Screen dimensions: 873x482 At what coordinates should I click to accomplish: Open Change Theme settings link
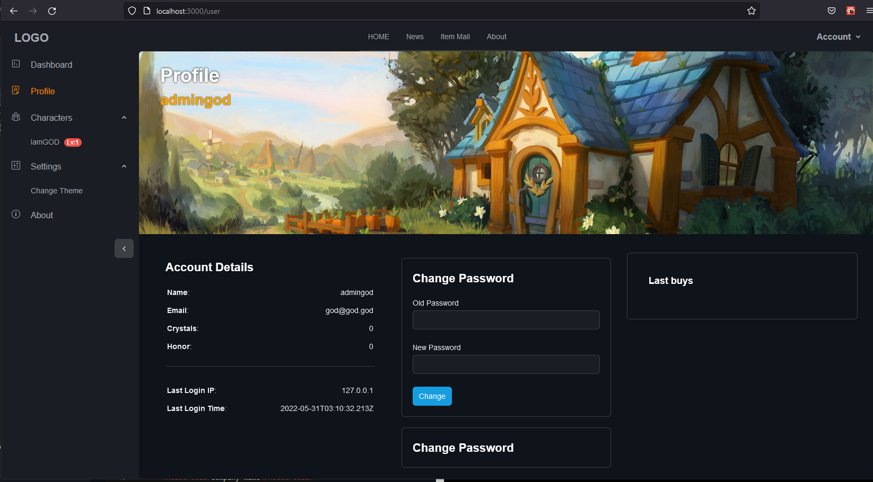point(57,191)
